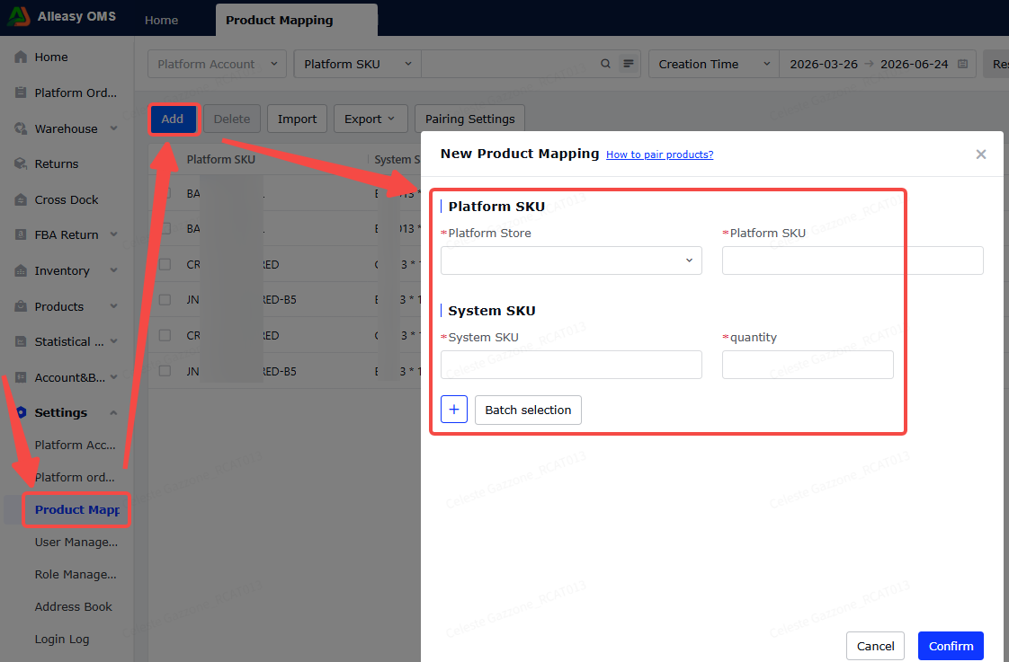
Task: Click the Cancel button in dialog
Action: coord(875,646)
